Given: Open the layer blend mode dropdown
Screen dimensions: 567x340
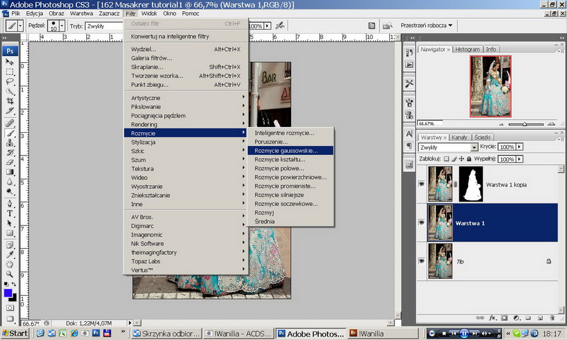Looking at the screenshot, I should coord(448,147).
